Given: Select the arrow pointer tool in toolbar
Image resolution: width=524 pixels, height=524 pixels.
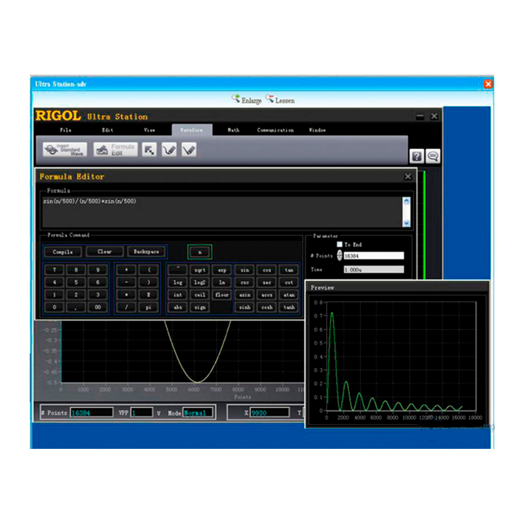Looking at the screenshot, I should [149, 150].
